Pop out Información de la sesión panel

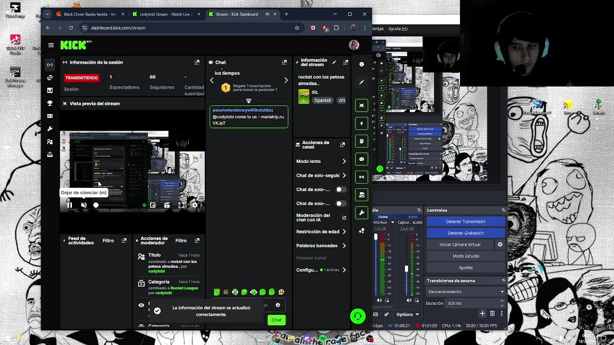pyautogui.click(x=197, y=62)
